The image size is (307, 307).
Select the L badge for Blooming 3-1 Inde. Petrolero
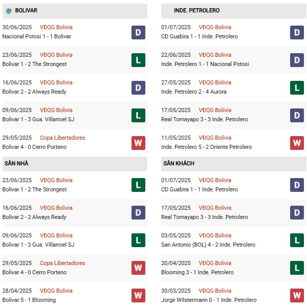click(297, 268)
